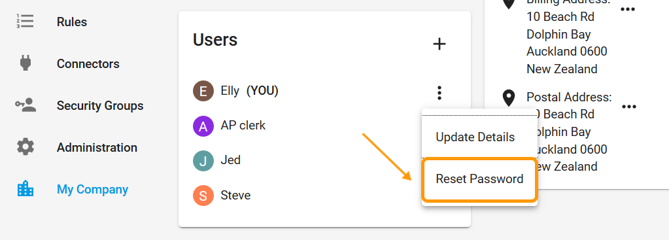669x240 pixels.
Task: Click Jed's teal avatar circle
Action: coord(203,161)
